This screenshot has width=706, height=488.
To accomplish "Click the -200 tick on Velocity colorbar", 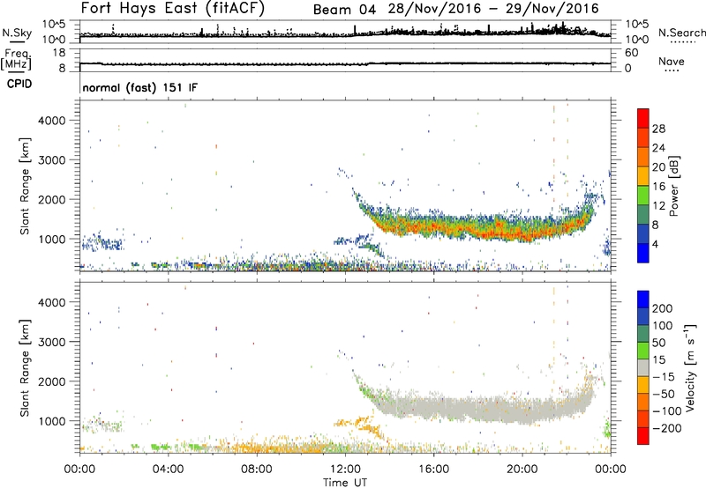I will click(x=666, y=428).
